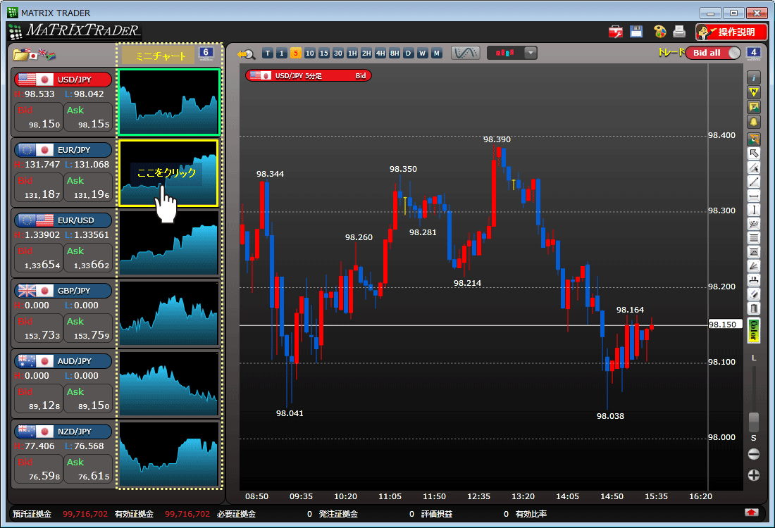Select the EUR/USD currency pair button

(x=63, y=220)
